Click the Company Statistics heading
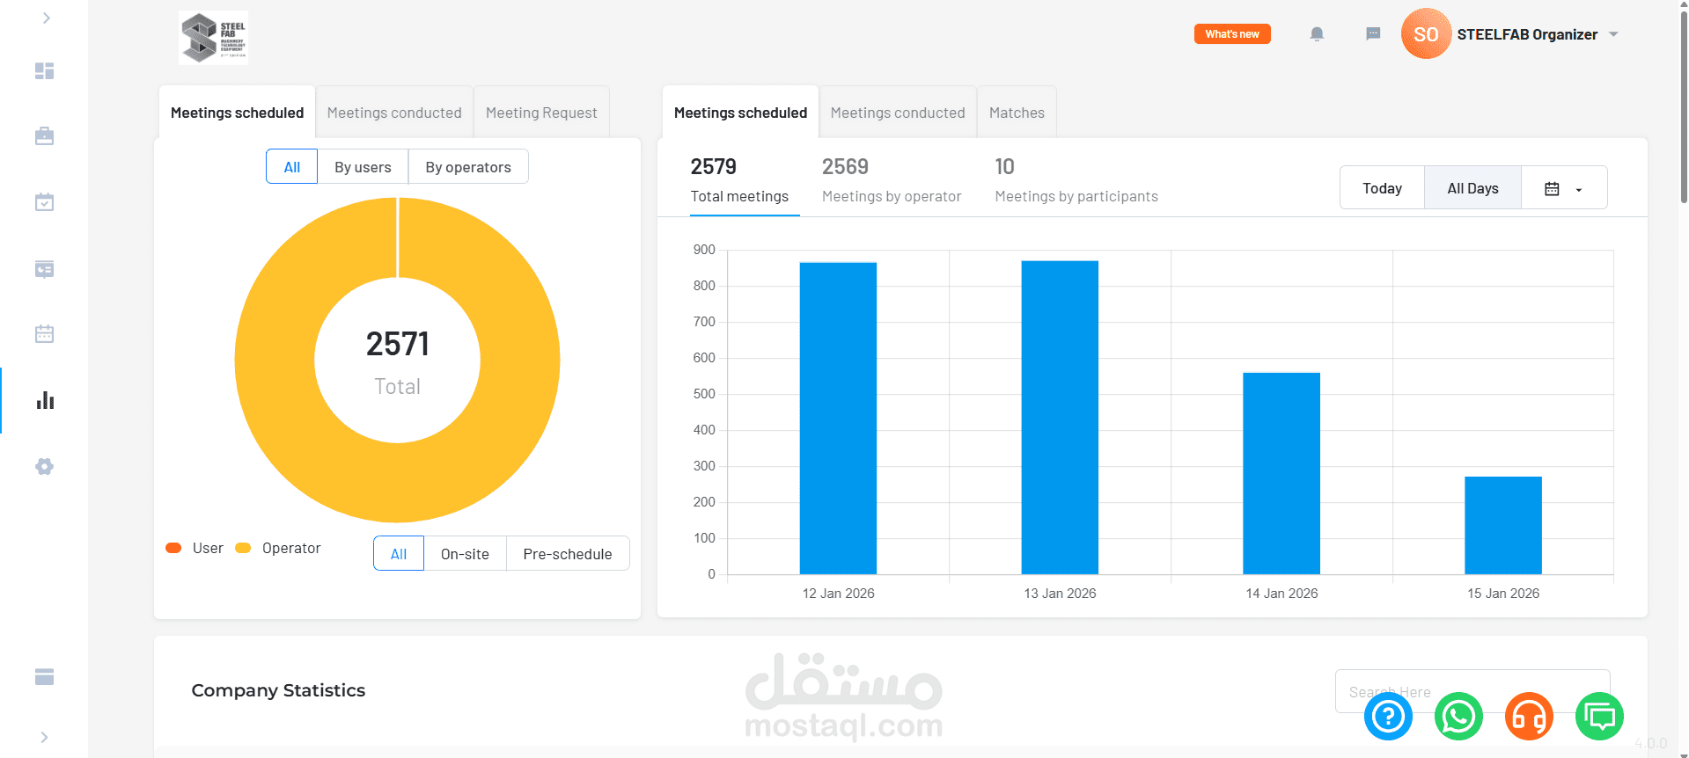The height and width of the screenshot is (758, 1689). pyautogui.click(x=278, y=690)
